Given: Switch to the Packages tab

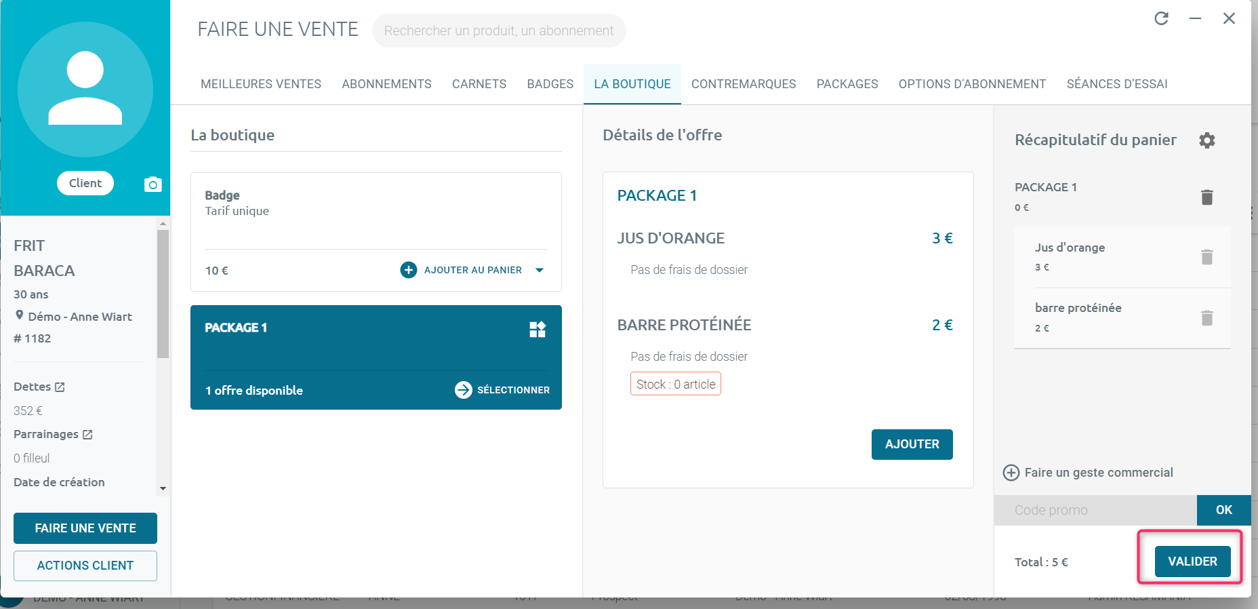Looking at the screenshot, I should [847, 84].
